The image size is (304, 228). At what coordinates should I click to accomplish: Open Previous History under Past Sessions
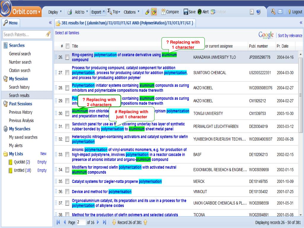coord(20,112)
